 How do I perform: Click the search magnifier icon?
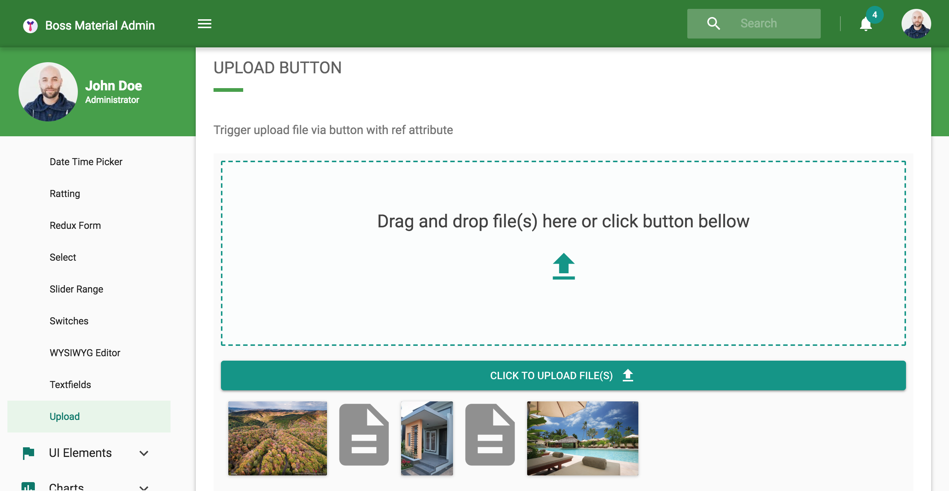[x=713, y=24]
